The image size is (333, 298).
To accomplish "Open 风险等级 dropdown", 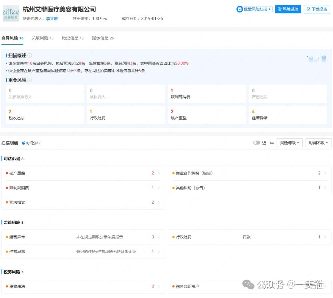I will 290,143.
